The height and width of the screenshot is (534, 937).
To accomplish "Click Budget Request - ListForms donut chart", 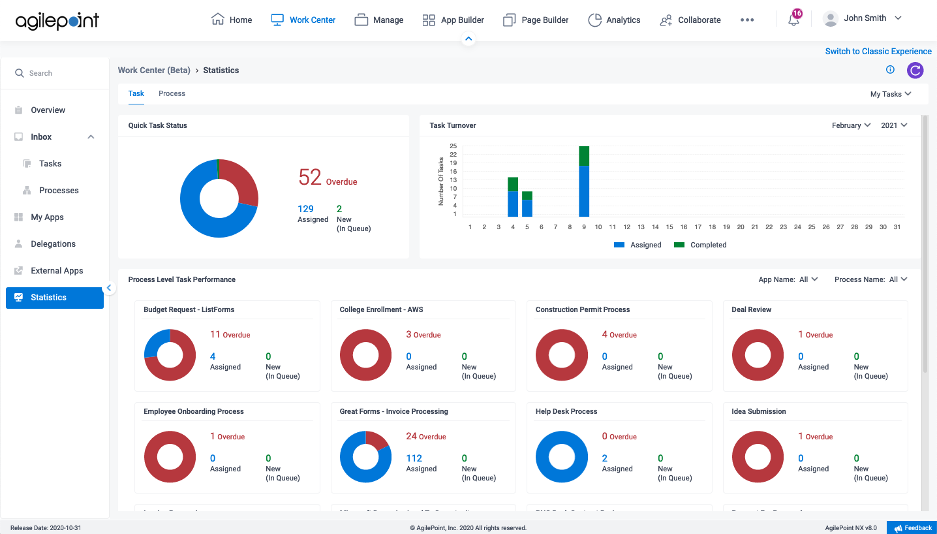I will tap(170, 355).
